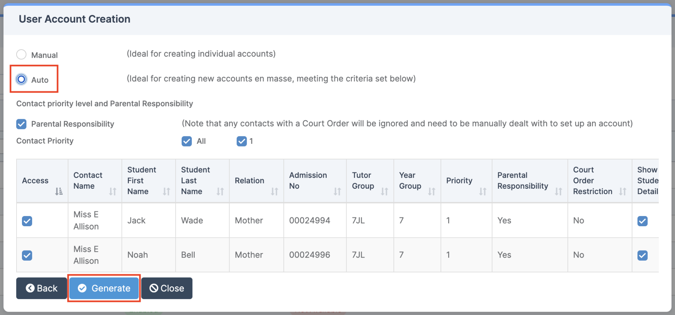Click No court order for Noah Bell
This screenshot has width=675, height=315.
tap(578, 255)
